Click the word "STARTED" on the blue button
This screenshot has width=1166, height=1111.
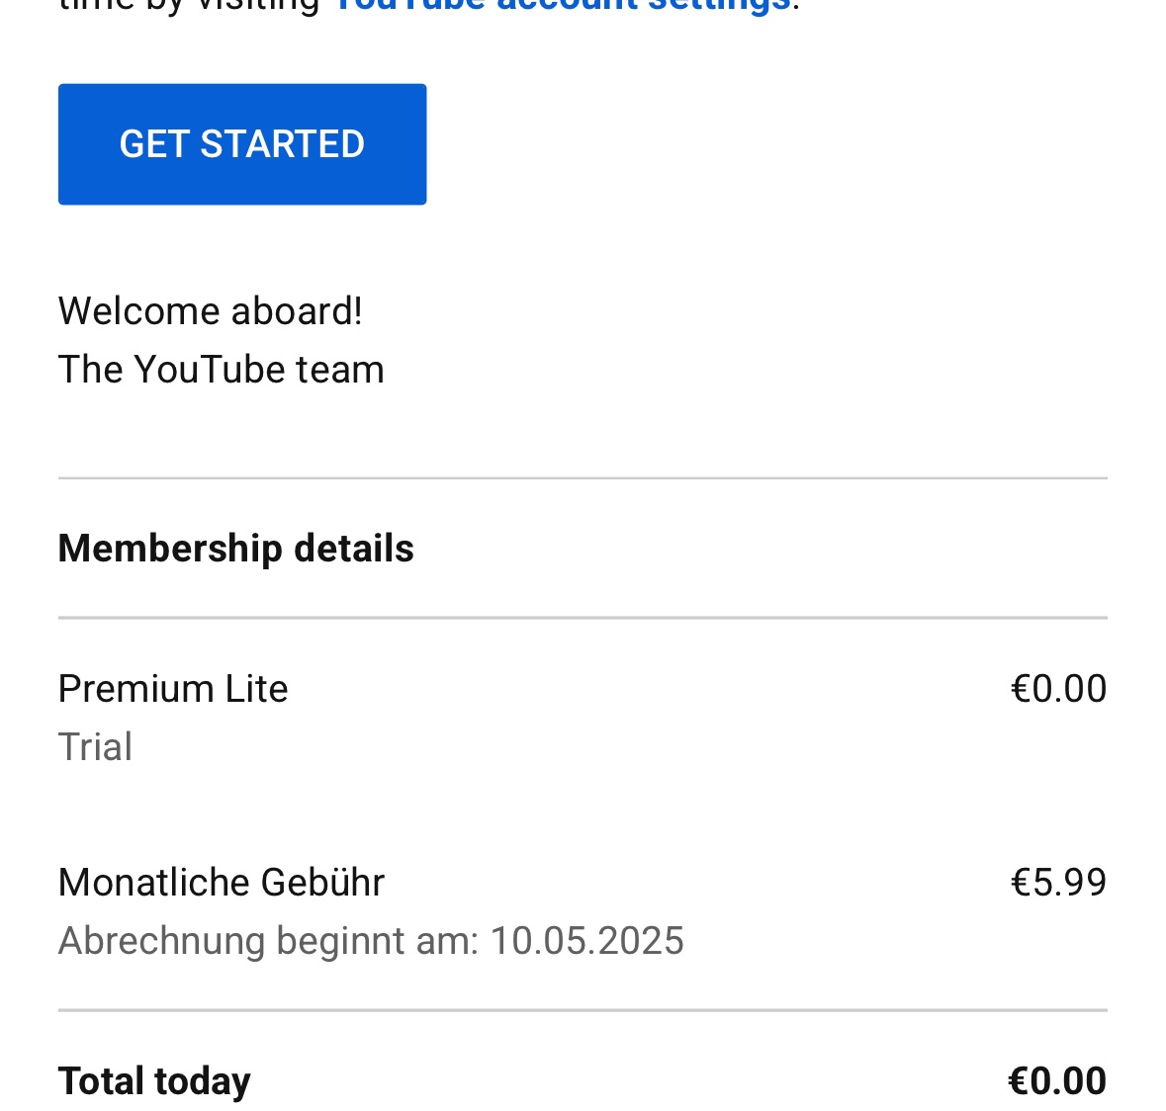(x=282, y=144)
